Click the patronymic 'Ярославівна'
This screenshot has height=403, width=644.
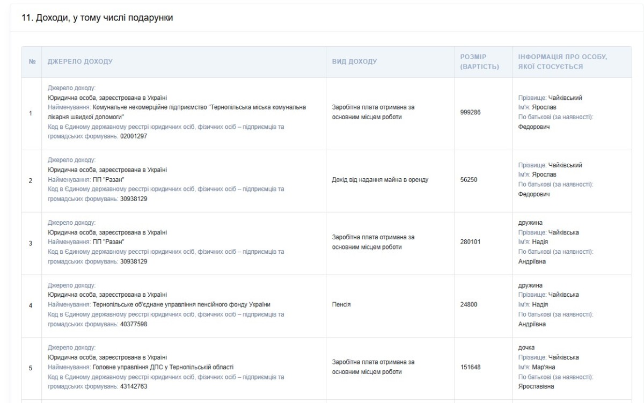pyautogui.click(x=536, y=386)
